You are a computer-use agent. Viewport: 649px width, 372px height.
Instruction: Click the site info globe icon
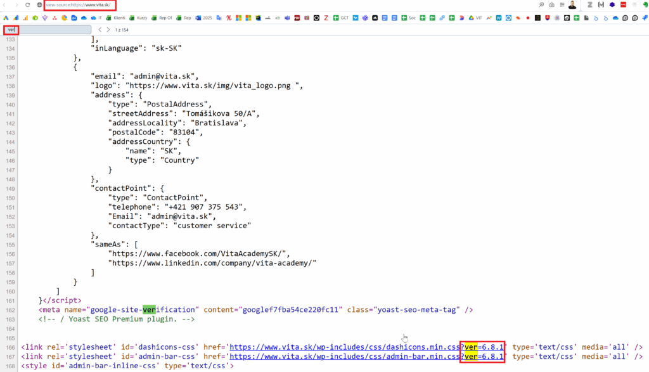(39, 5)
